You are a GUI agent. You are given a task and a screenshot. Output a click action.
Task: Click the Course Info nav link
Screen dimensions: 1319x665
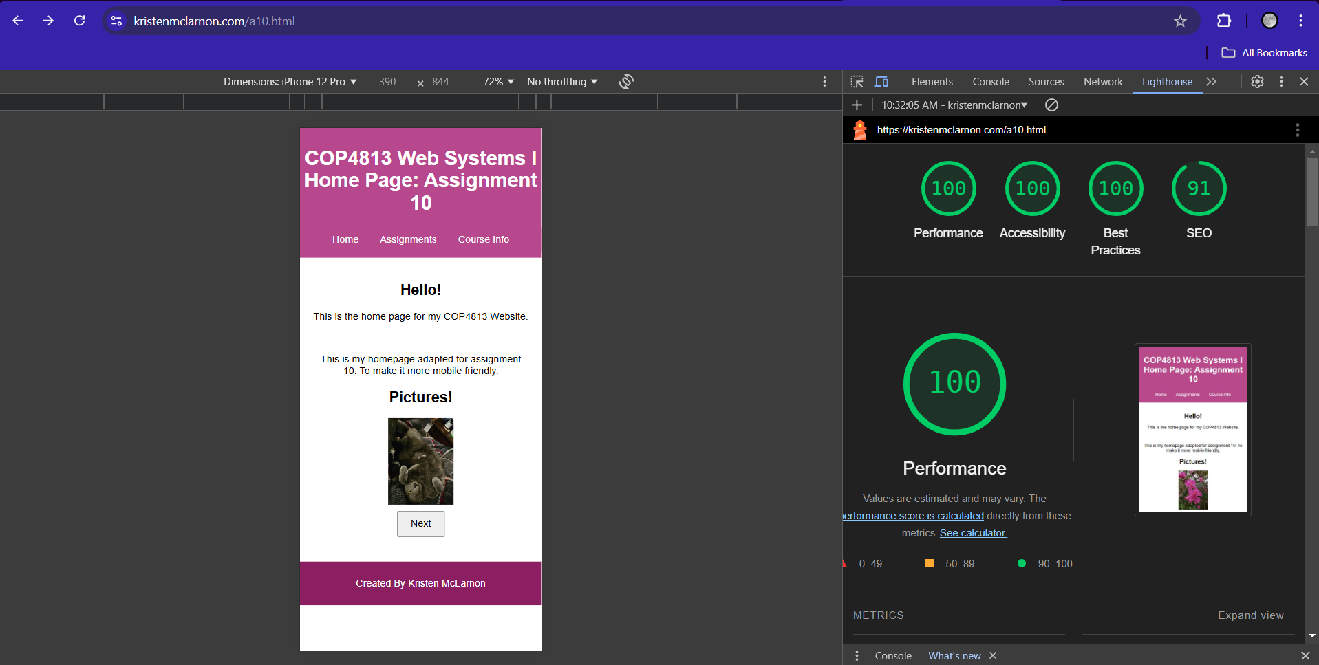tap(484, 239)
